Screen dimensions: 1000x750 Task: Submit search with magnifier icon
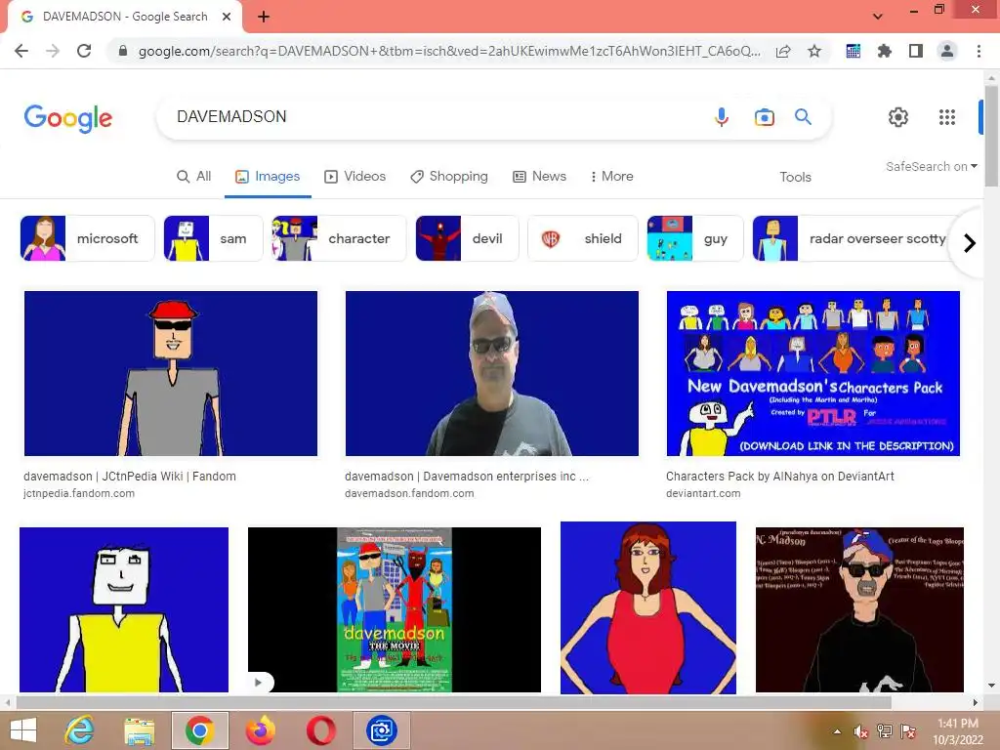pyautogui.click(x=803, y=117)
